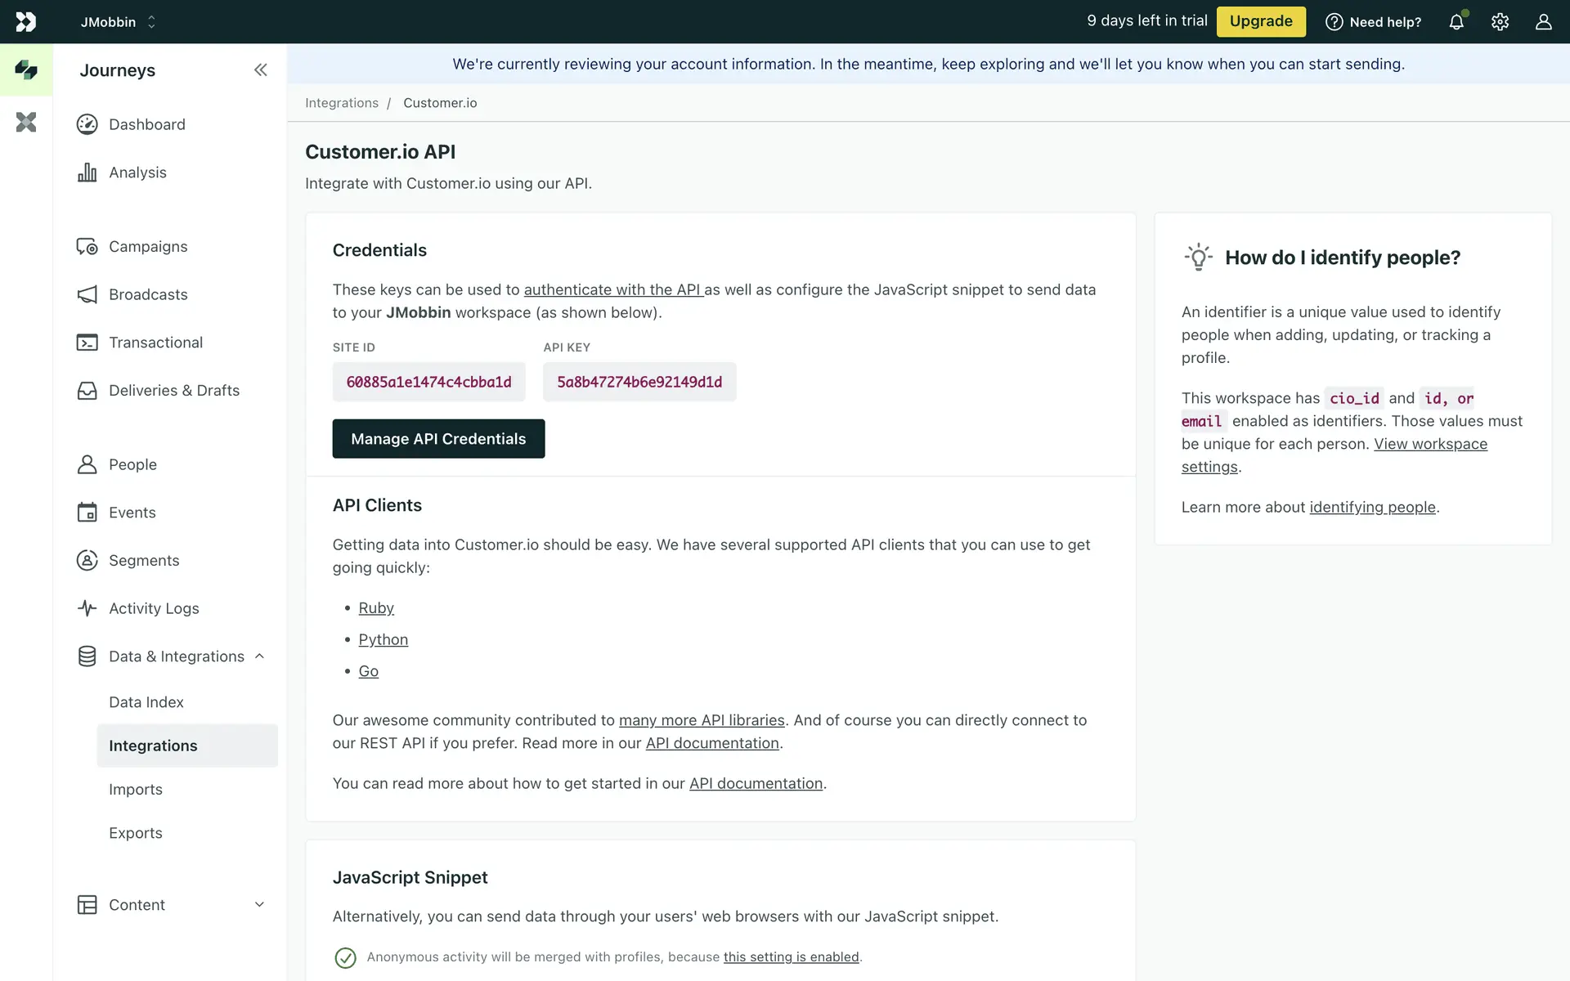1570x981 pixels.
Task: Open the Python API client link
Action: coord(383,639)
